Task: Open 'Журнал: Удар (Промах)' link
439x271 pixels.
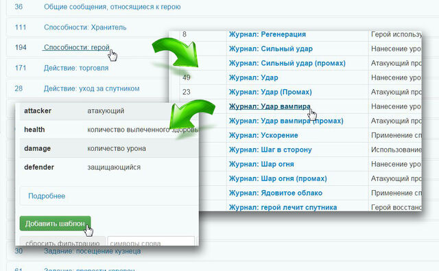Action: (270, 92)
